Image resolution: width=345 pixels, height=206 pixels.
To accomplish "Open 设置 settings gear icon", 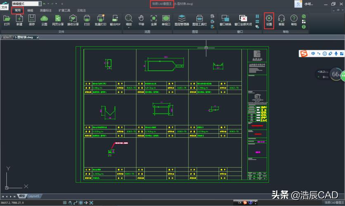I will coord(269,20).
